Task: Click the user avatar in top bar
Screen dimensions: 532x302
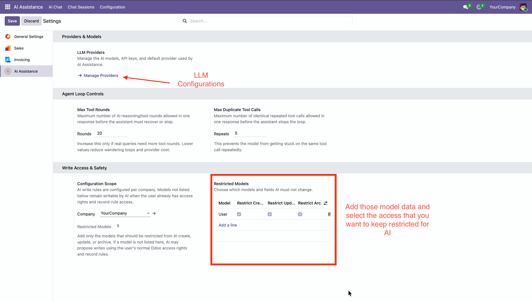Action: coord(523,7)
